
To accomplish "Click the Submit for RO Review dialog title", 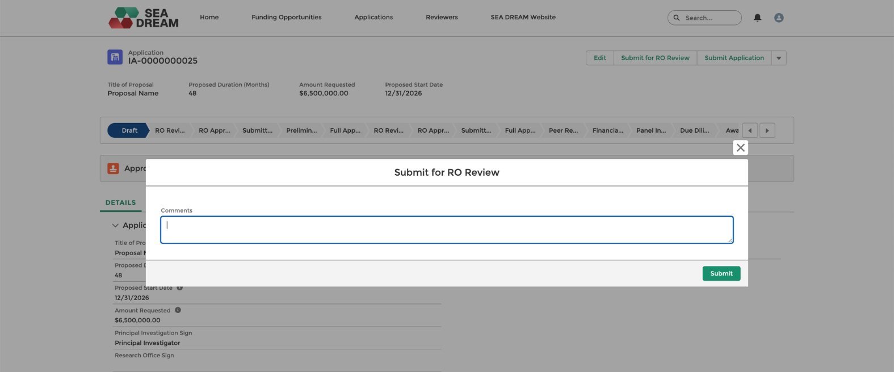I will (447, 172).
